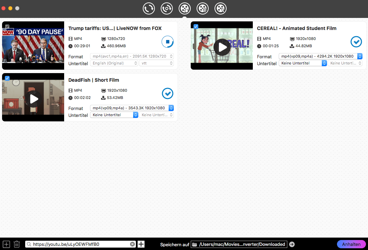Stop the Trump tariffs download with blue button
368x250 pixels.
(x=167, y=41)
